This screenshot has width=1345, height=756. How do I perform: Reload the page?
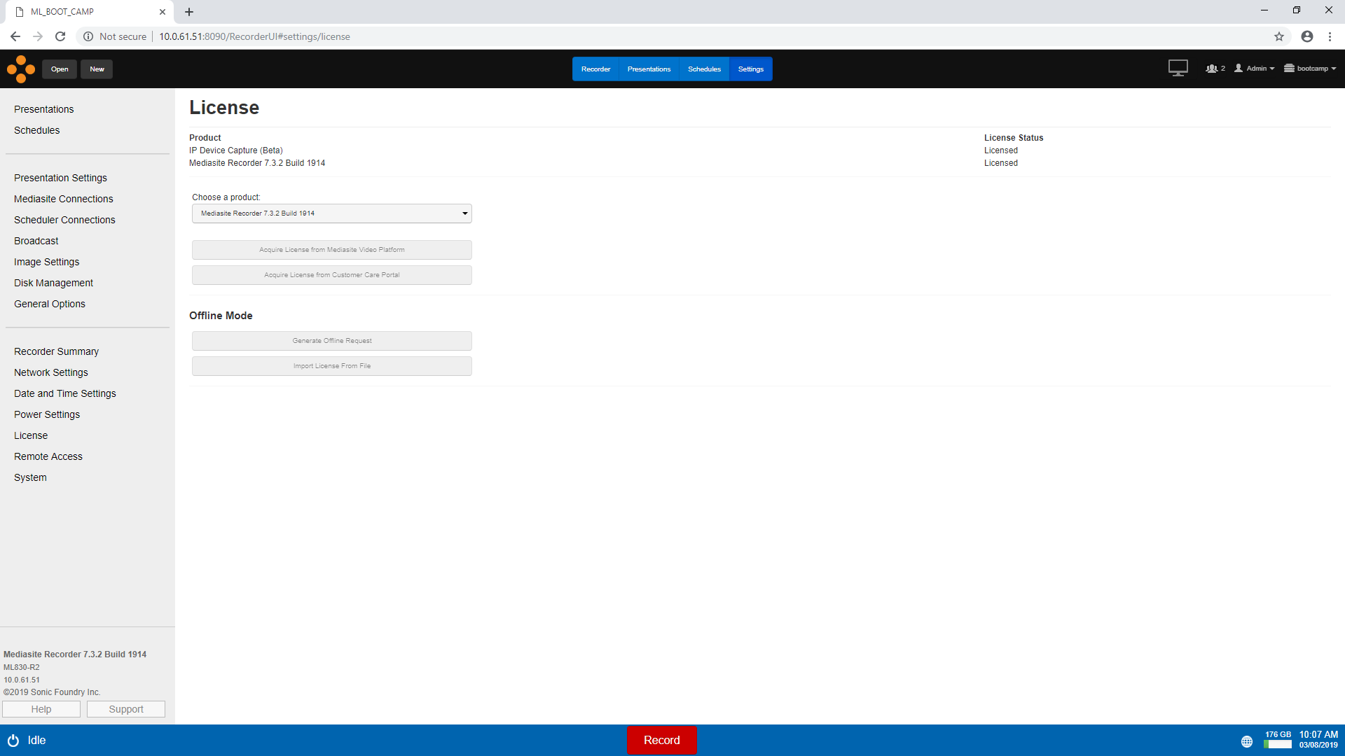tap(60, 36)
